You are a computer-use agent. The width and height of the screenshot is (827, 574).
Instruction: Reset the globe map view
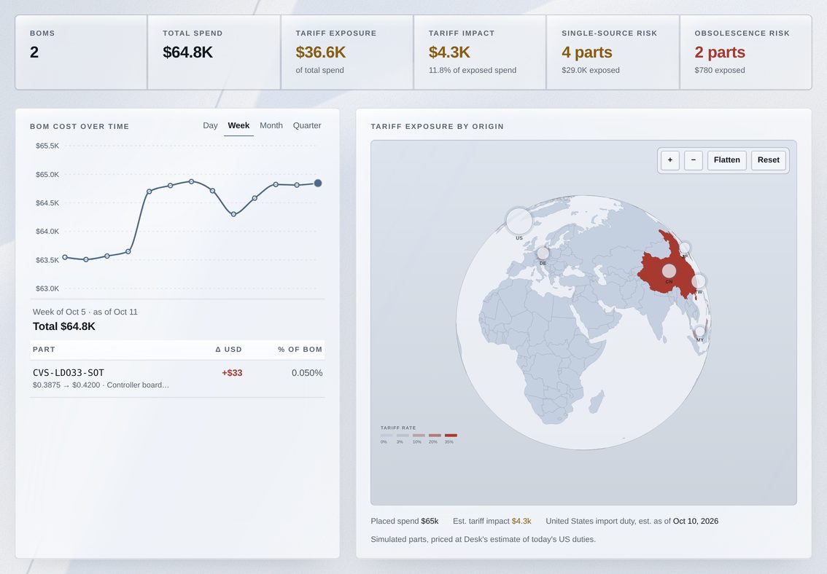[x=769, y=160]
